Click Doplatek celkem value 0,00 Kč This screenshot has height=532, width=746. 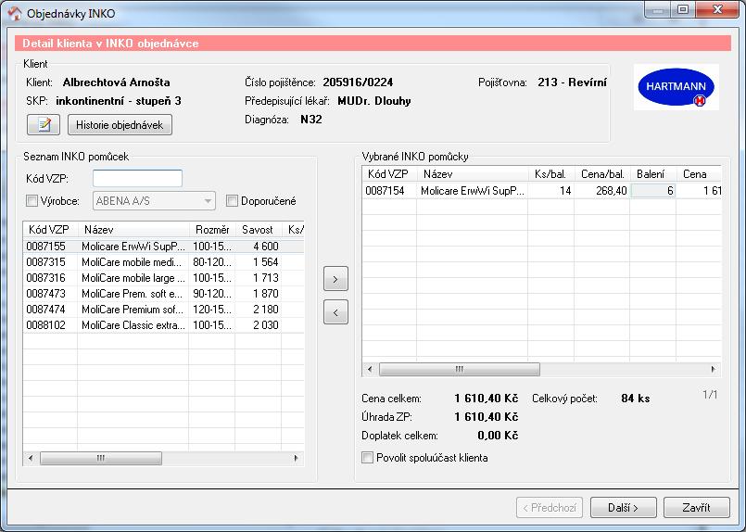(498, 436)
